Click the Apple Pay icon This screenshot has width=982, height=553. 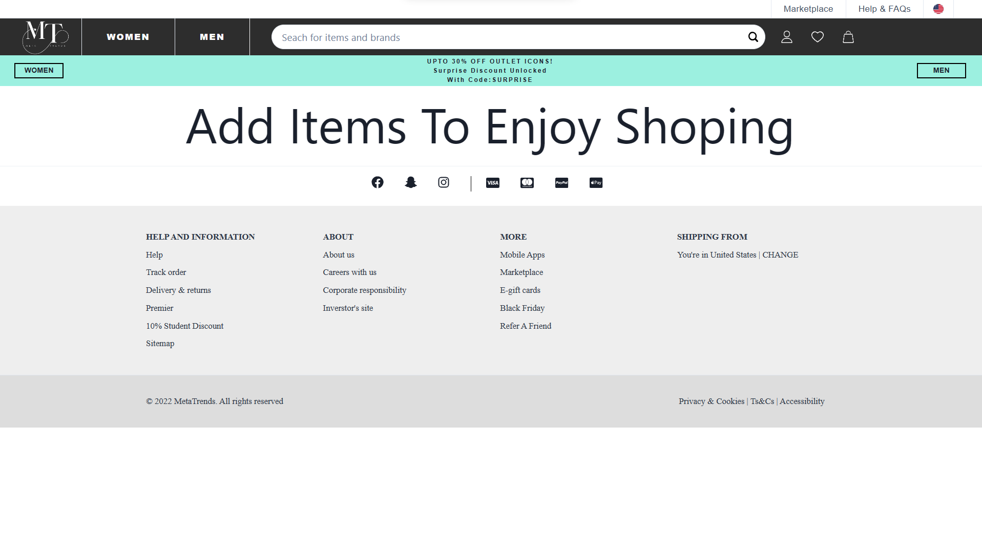596,183
